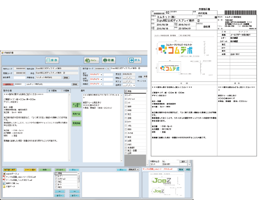
Task: Click the 物件コード field
Action: (20, 68)
